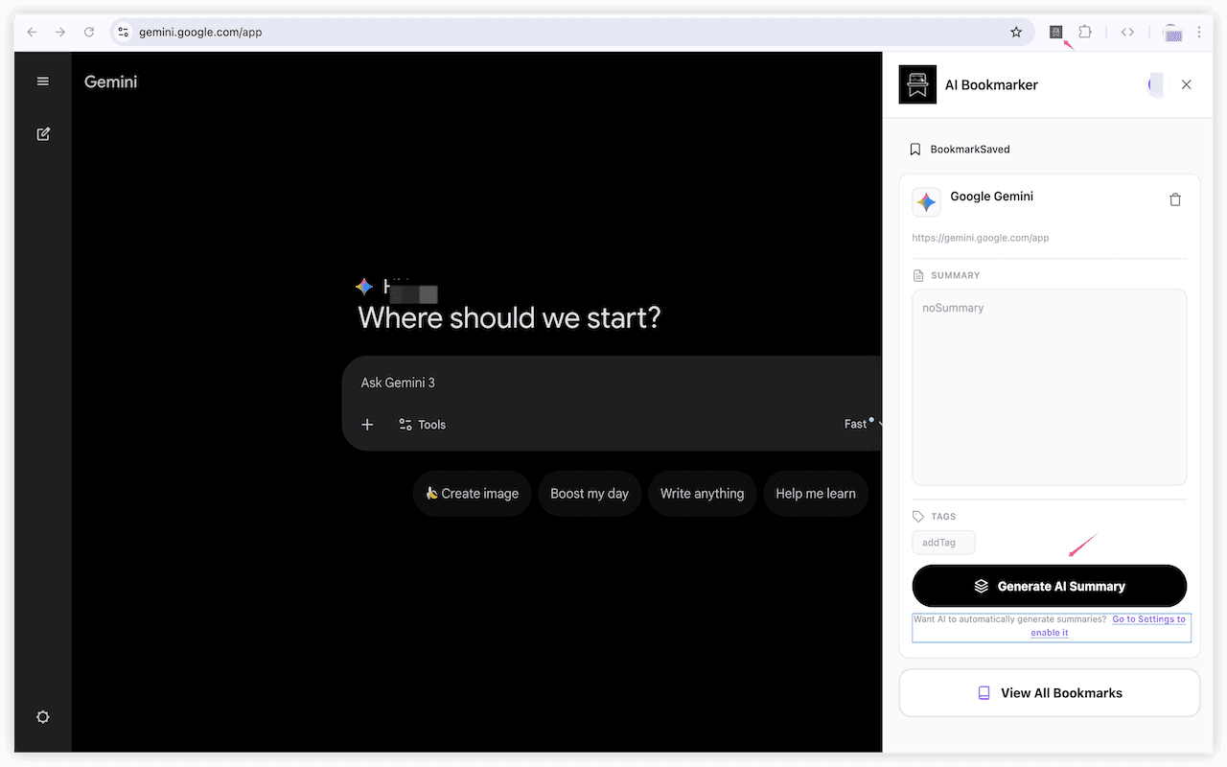Click the addTag input field
Screen dimensions: 1227x767
coord(943,542)
